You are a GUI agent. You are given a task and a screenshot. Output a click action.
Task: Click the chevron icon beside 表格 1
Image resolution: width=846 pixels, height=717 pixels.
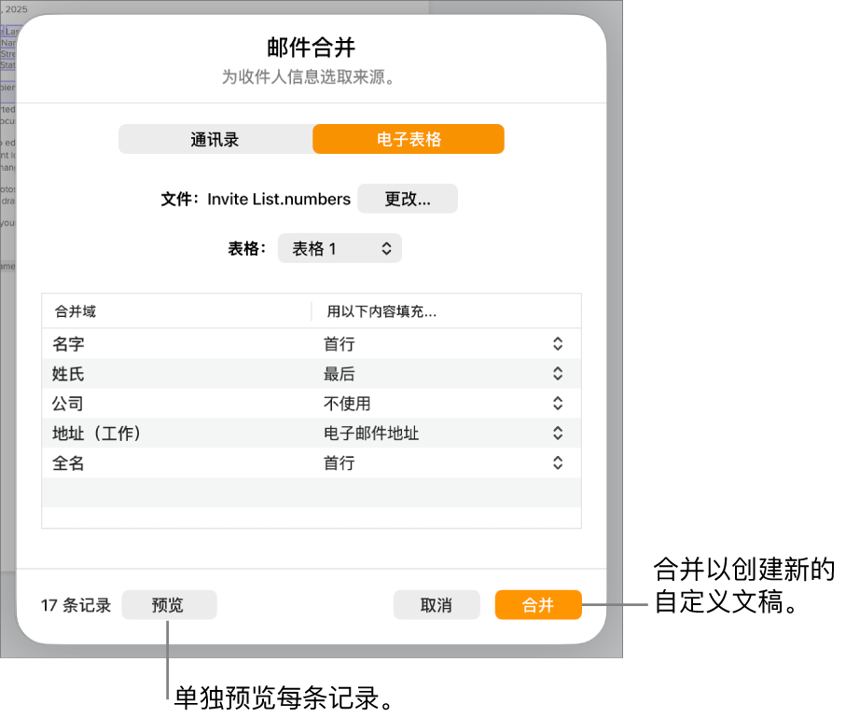coord(385,248)
